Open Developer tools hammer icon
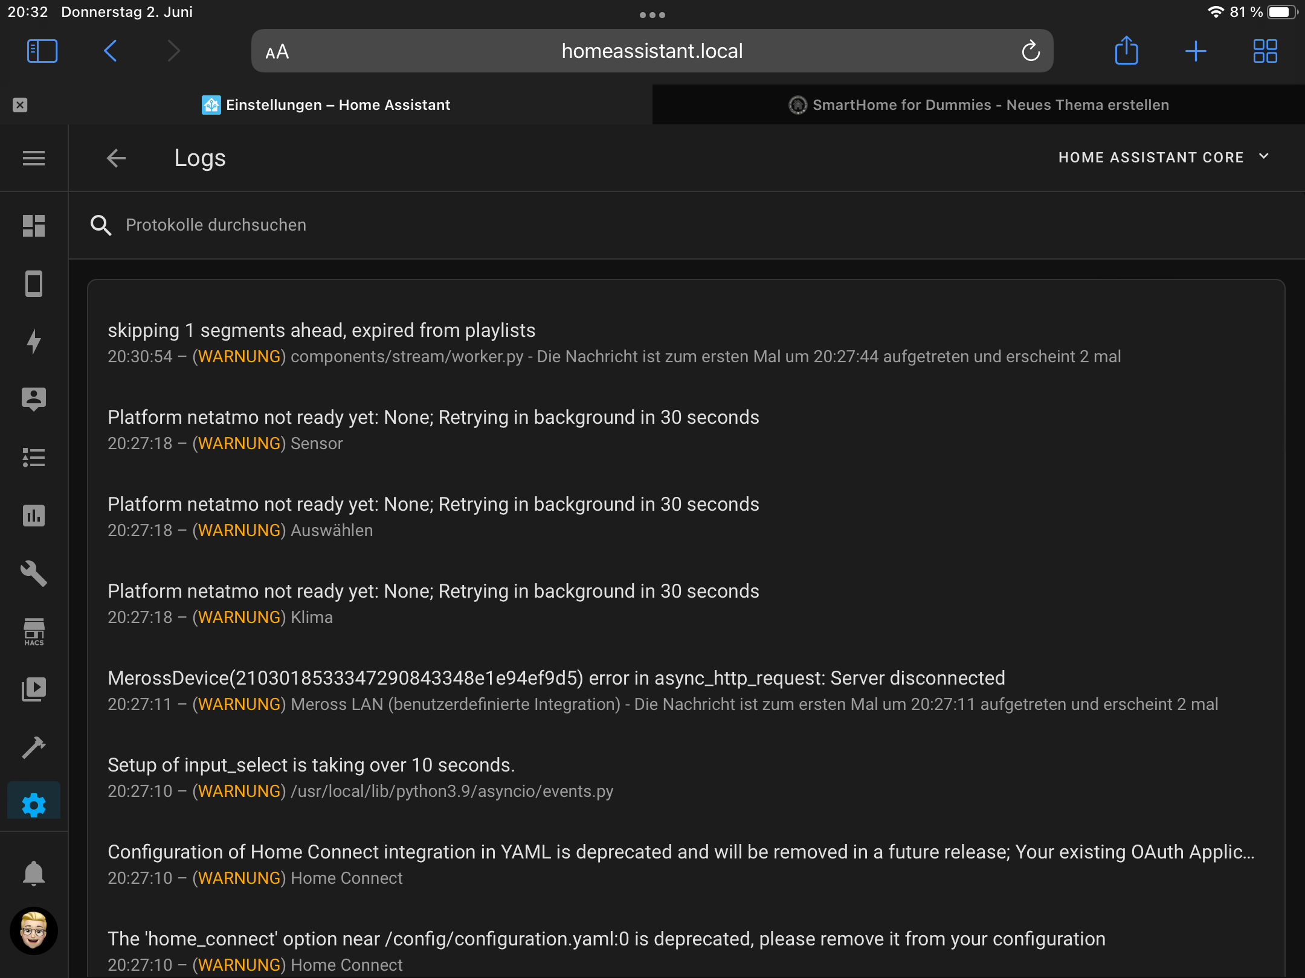 pos(34,747)
